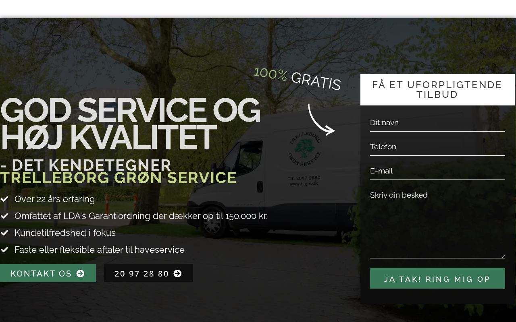Click the TRELLEBORG GRØN SERVICE green heading

point(119,178)
